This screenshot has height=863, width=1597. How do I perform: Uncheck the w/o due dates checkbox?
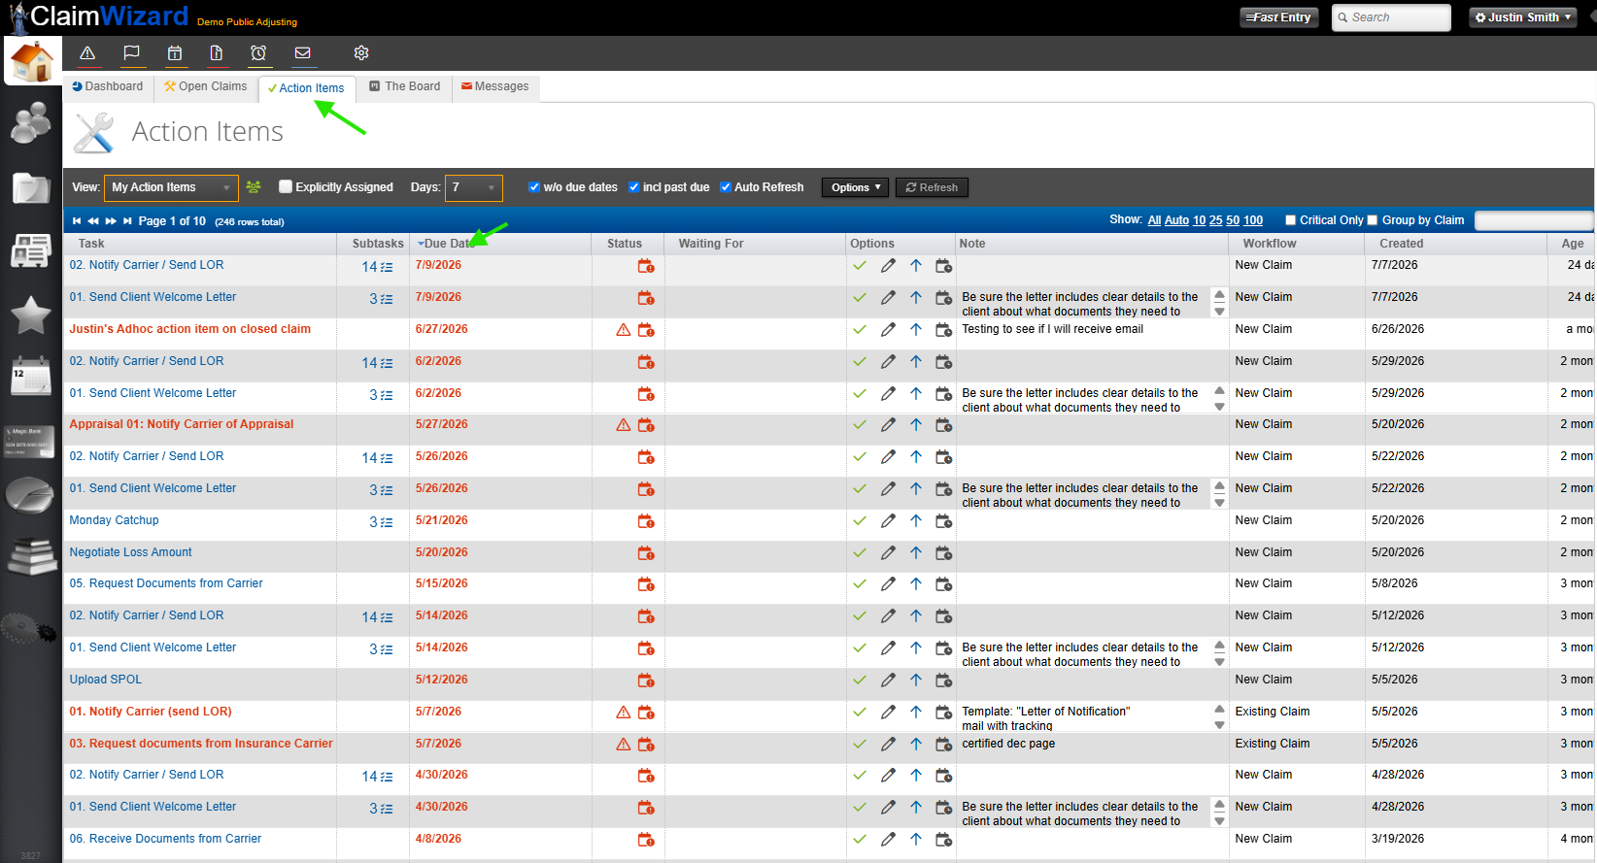click(533, 187)
